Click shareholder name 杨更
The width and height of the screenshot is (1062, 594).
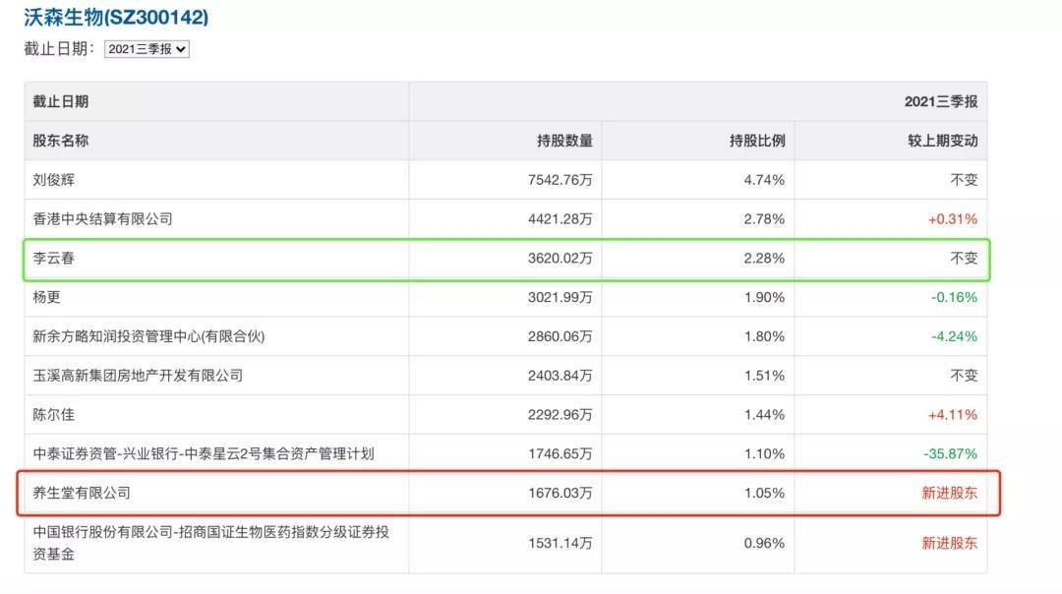(x=47, y=297)
